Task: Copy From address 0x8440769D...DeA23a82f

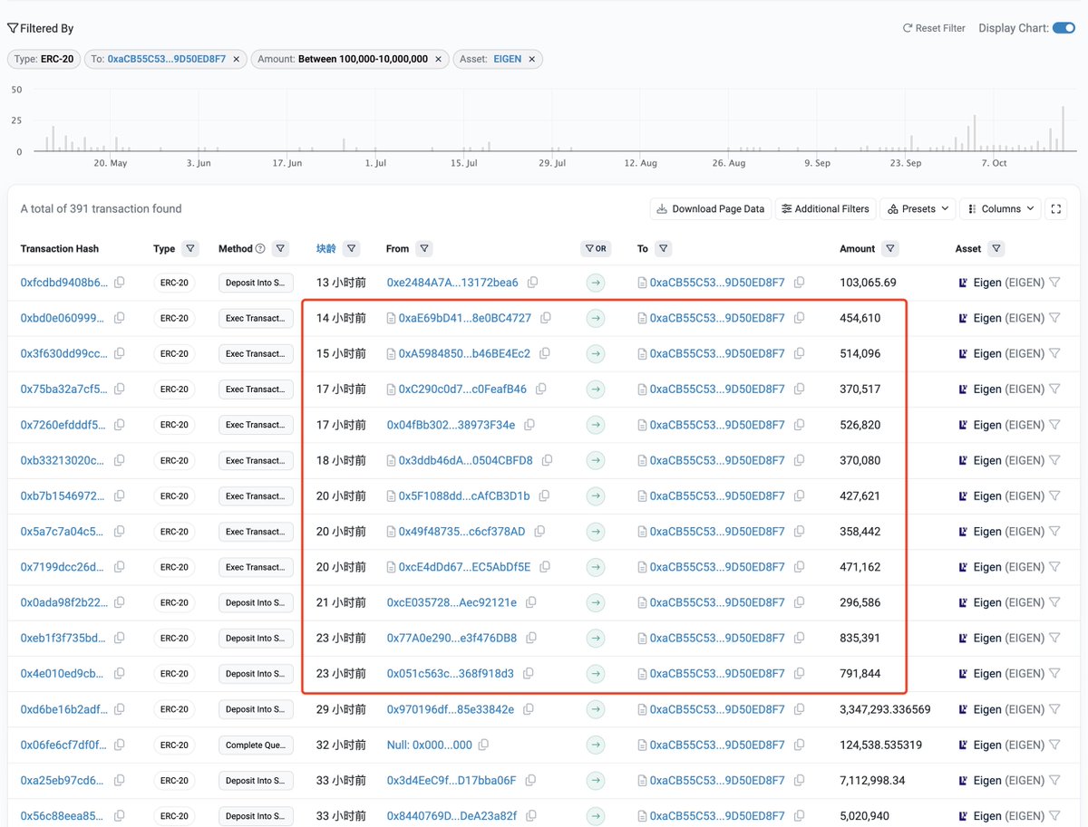Action: (532, 816)
